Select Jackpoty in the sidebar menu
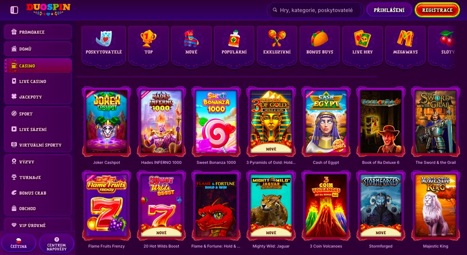 pos(38,97)
